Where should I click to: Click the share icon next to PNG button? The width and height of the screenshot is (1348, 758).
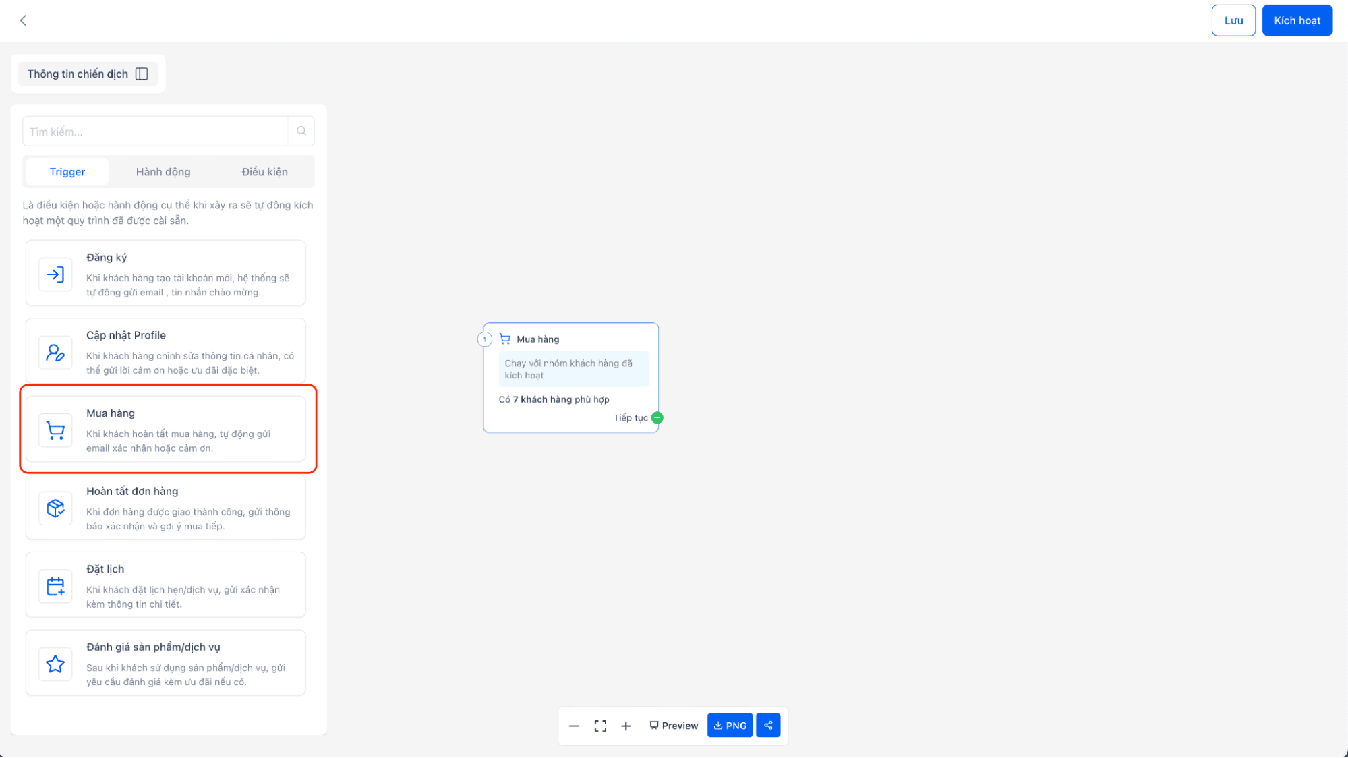coord(767,725)
